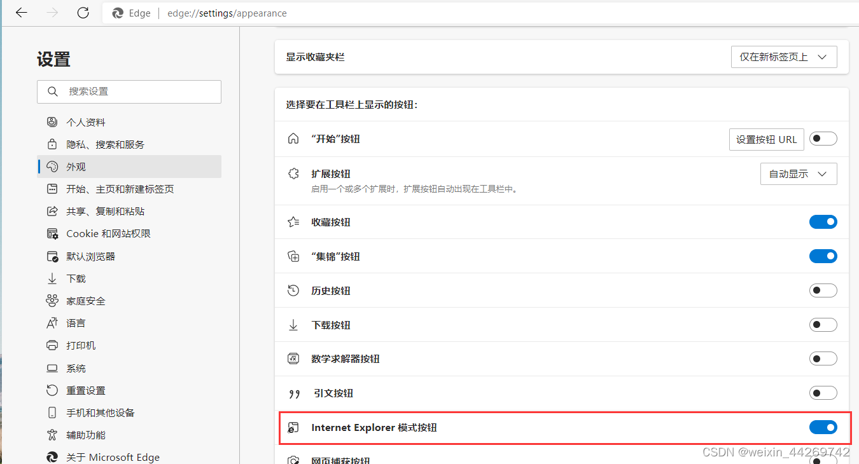Select the home icon next to "开始"按钮

tap(293, 139)
